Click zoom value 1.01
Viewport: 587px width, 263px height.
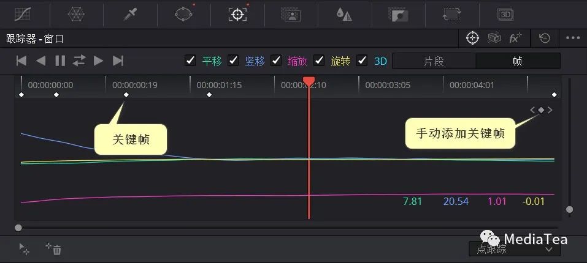click(497, 201)
